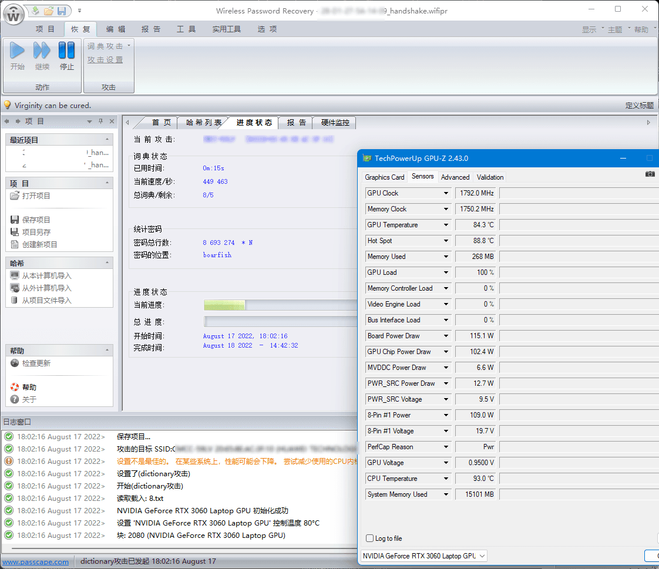This screenshot has height=569, width=659.
Task: Stop the attack with the 停止 button
Action: pos(66,56)
